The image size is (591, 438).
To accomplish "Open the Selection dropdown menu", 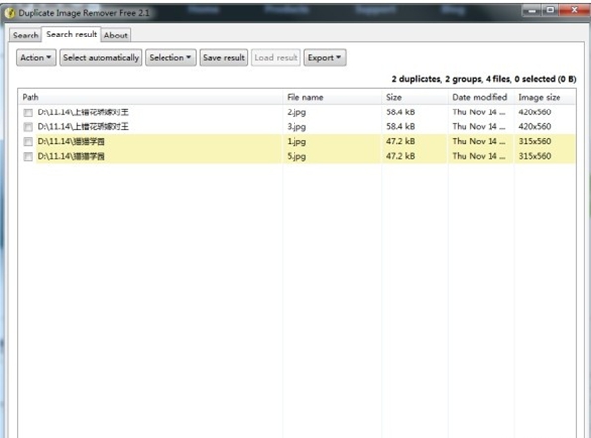I will (x=170, y=58).
